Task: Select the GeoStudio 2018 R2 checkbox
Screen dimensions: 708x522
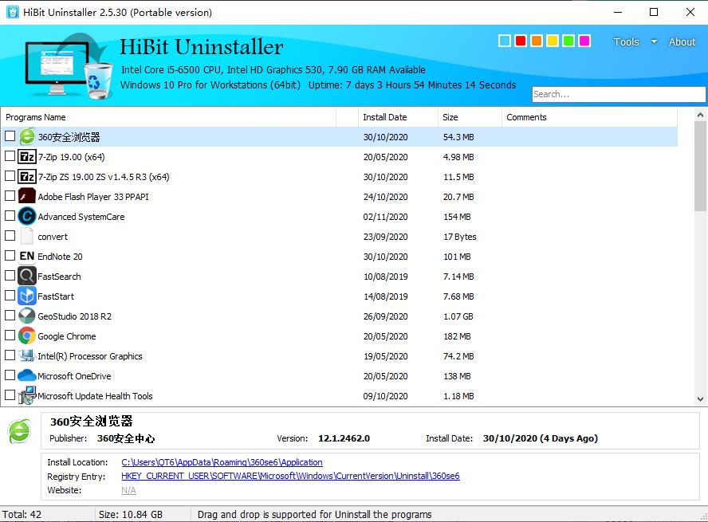Action: 10,315
